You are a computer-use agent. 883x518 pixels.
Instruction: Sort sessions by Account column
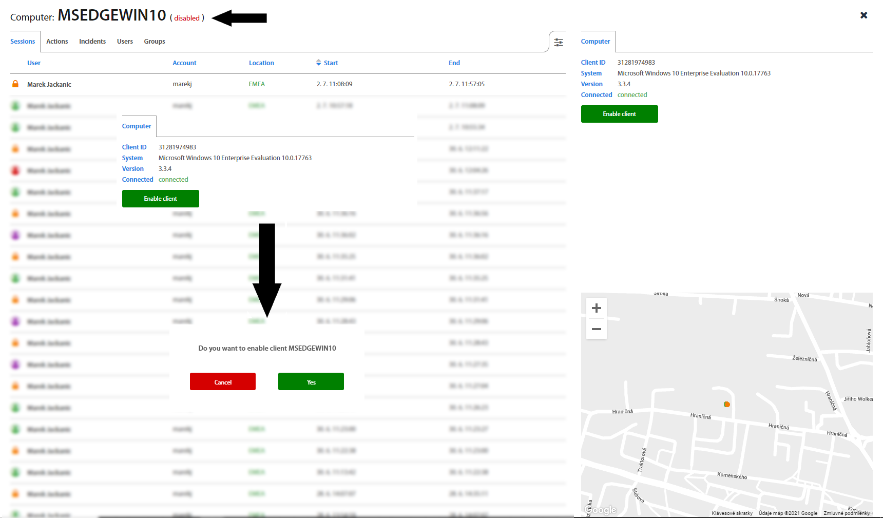click(184, 63)
